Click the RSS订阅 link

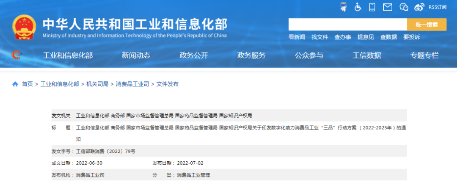tap(437, 7)
